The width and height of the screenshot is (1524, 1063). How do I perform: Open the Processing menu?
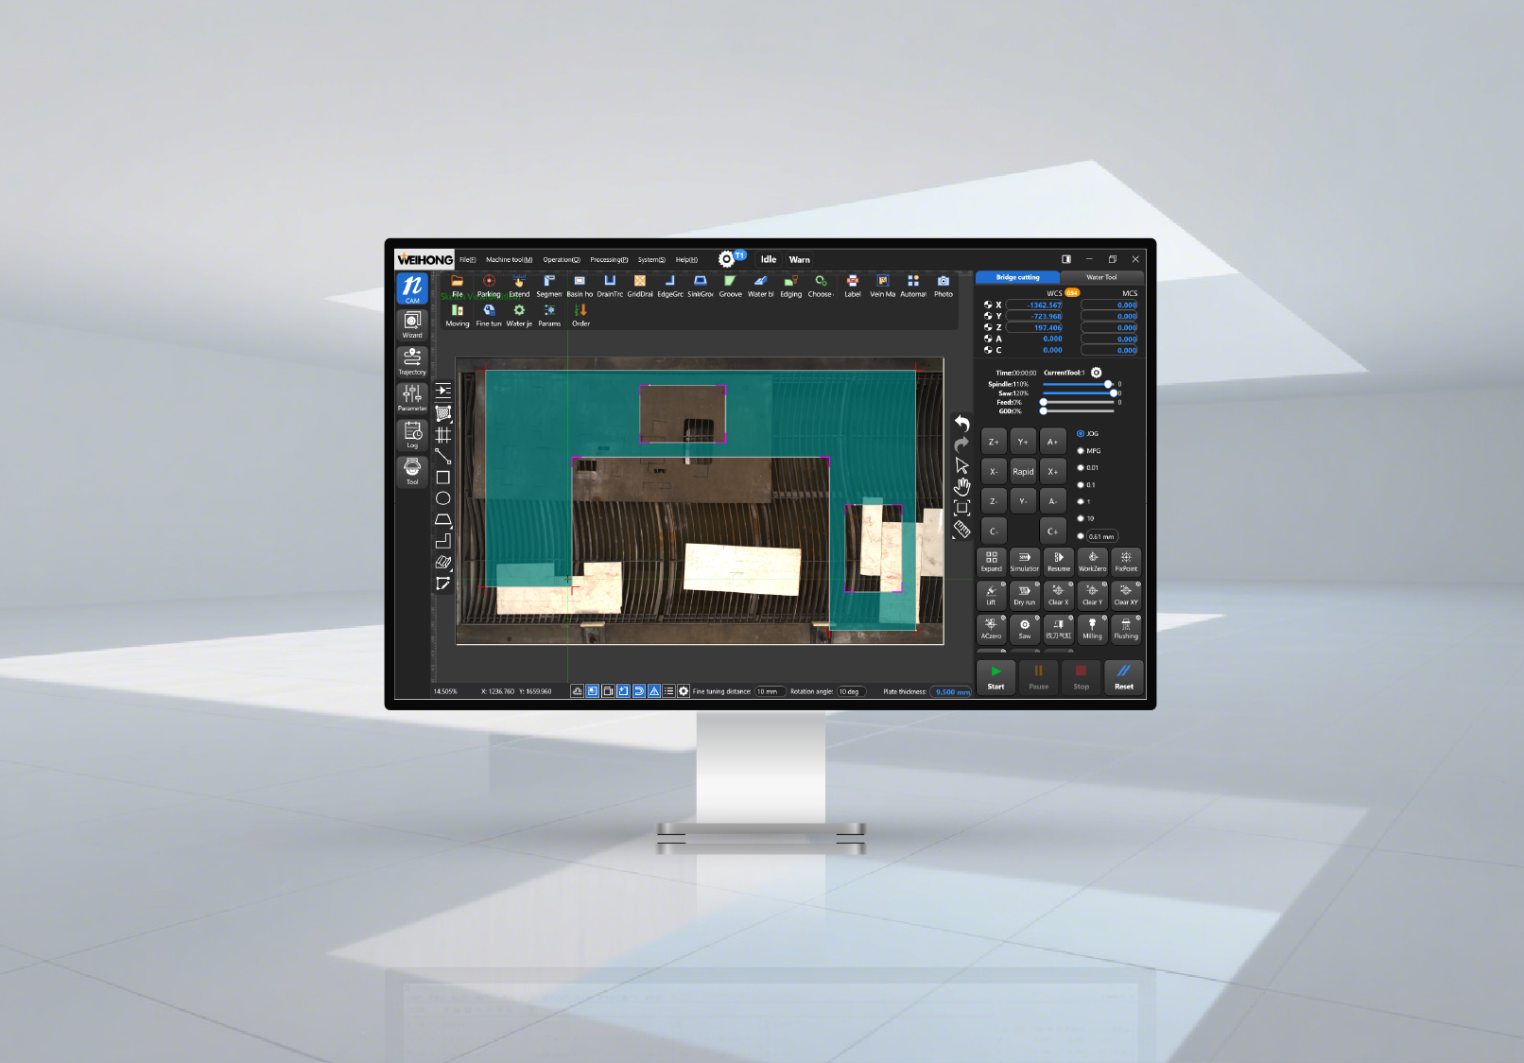pos(609,260)
